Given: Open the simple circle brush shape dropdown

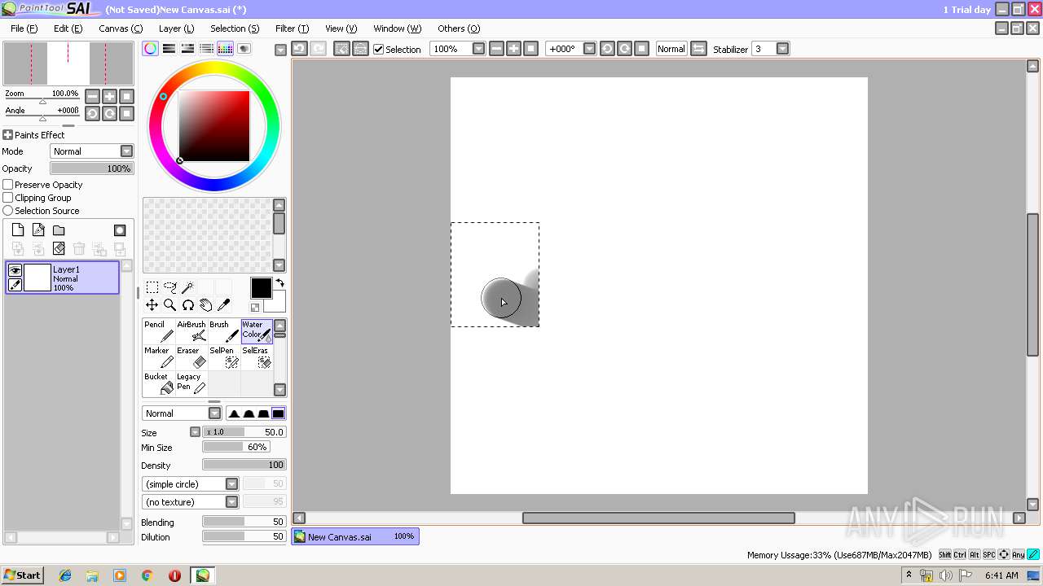Looking at the screenshot, I should click(232, 484).
